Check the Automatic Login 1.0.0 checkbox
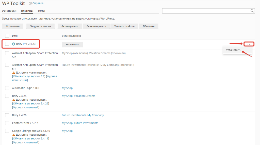 [7, 88]
